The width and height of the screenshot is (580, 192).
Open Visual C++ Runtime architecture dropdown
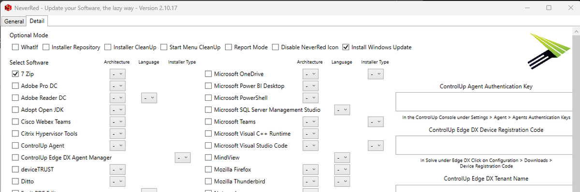point(310,134)
